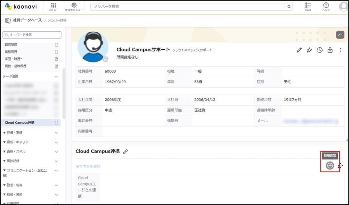Expand the 資格・スキル section
This screenshot has height=205, width=349.
coord(56,152)
